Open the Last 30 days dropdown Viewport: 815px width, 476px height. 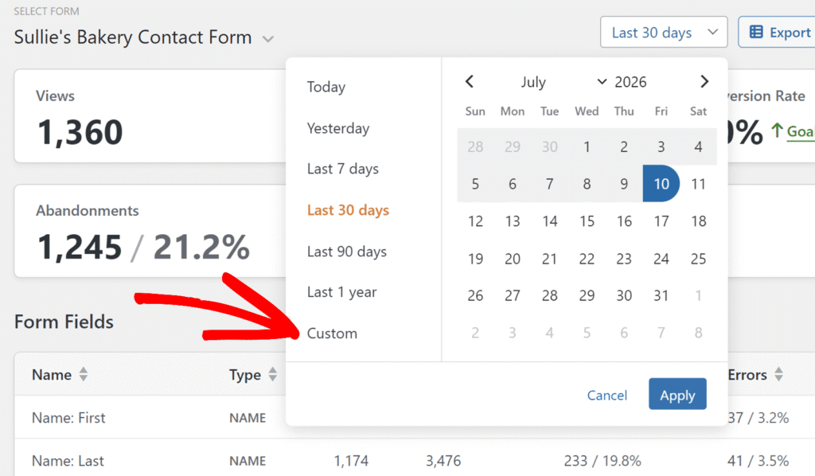(x=664, y=32)
